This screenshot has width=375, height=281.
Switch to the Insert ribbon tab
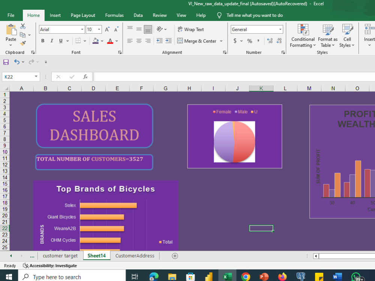tap(55, 15)
